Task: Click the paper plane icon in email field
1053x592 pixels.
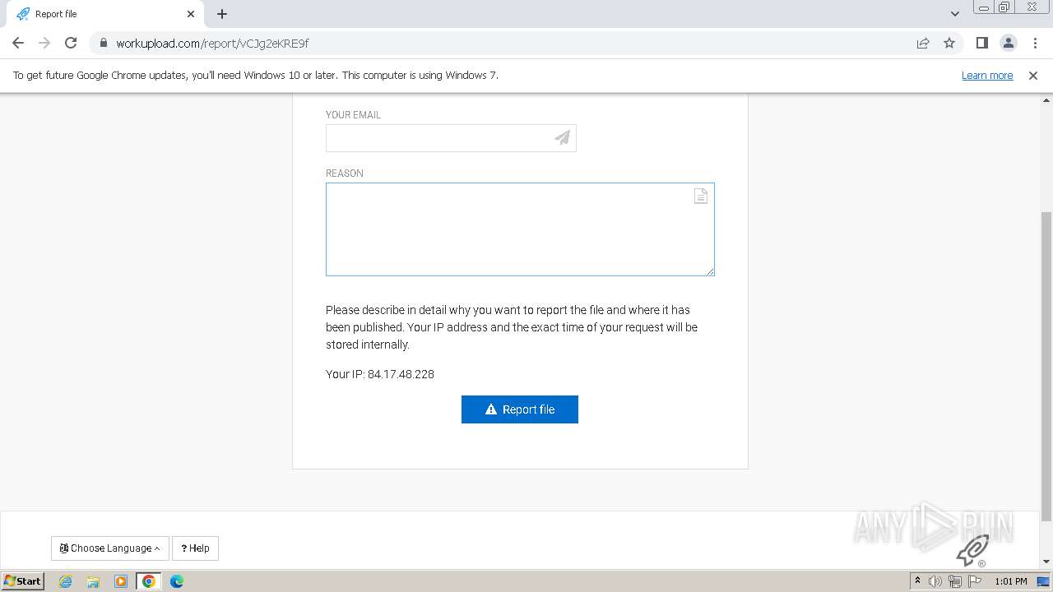Action: tap(563, 138)
